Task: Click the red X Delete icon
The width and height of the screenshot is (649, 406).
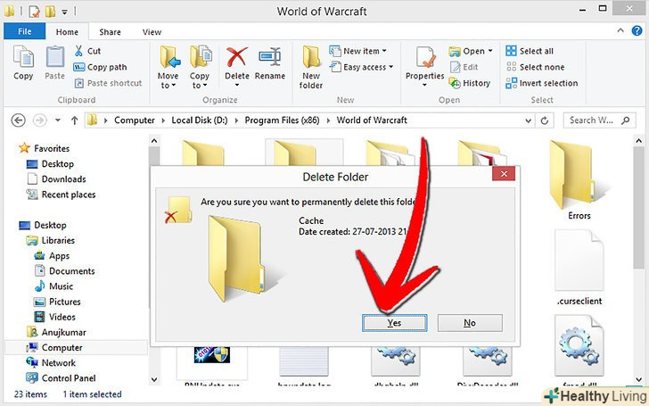Action: 237,58
